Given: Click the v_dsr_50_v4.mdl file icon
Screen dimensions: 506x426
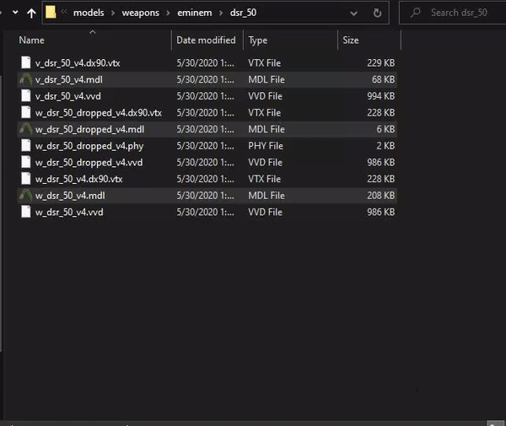Looking at the screenshot, I should 25,79.
